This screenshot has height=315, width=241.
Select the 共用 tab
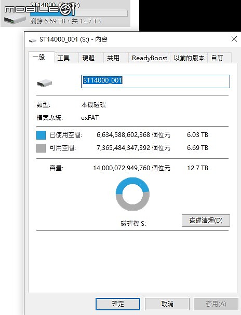[116, 58]
